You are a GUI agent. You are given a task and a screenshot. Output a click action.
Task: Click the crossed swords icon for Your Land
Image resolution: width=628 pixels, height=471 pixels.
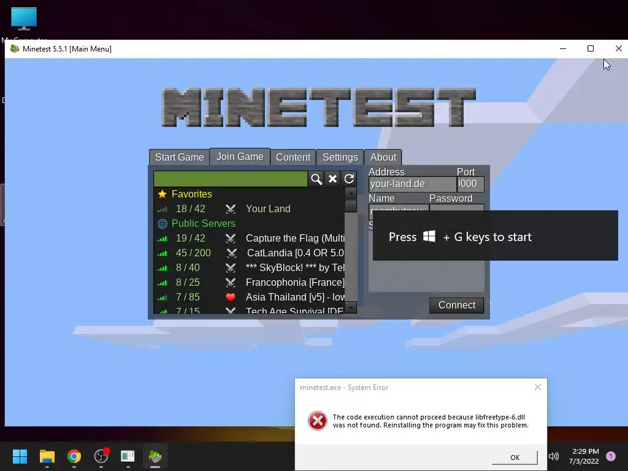coord(231,209)
